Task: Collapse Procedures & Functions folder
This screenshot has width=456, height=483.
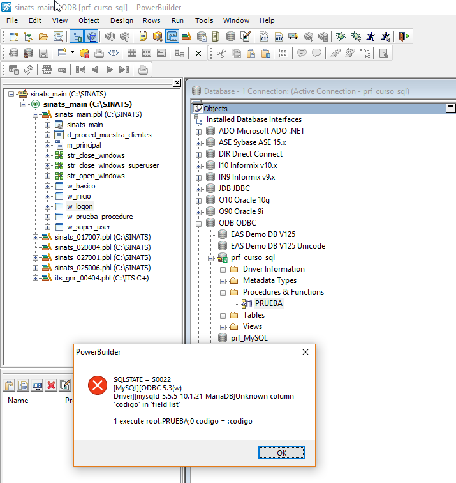Action: click(x=223, y=293)
